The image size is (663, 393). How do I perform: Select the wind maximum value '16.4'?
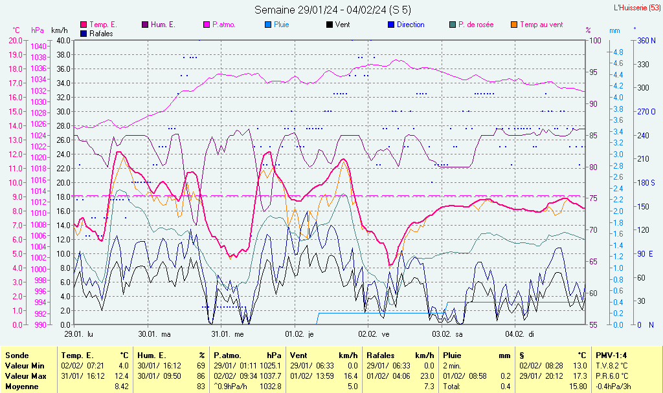pyautogui.click(x=350, y=376)
